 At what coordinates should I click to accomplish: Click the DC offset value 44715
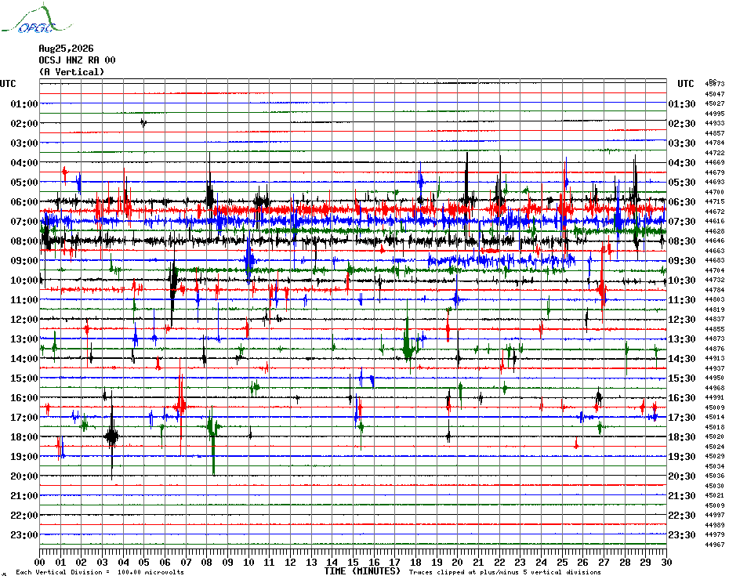click(x=715, y=201)
